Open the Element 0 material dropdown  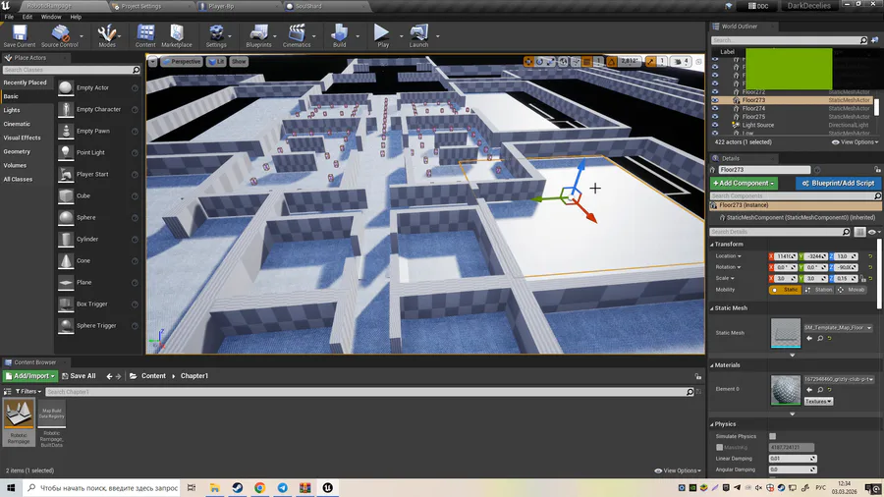839,379
